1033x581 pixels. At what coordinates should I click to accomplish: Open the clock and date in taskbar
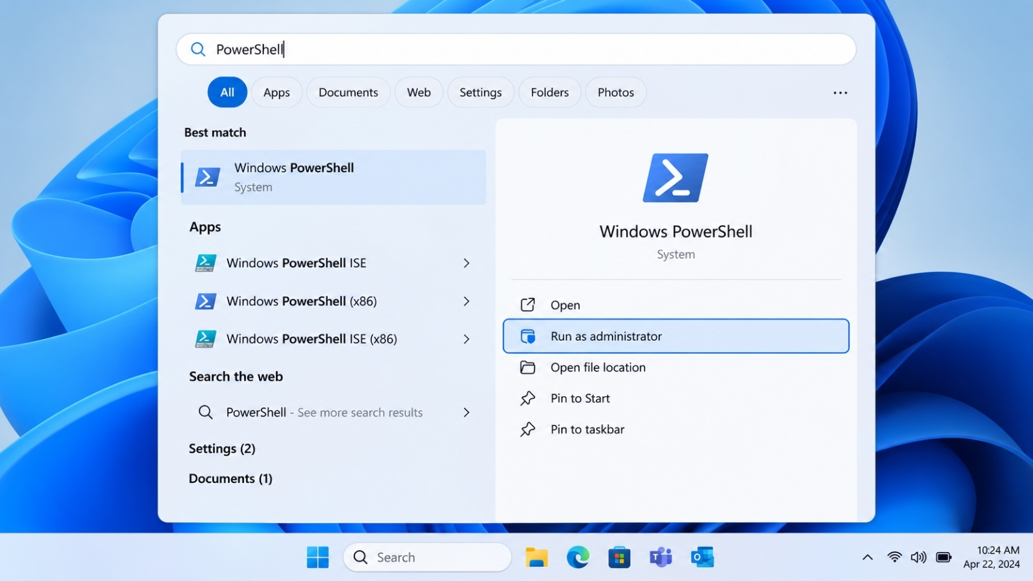point(992,557)
